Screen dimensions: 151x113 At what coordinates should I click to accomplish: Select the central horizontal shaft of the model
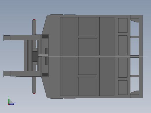pos(43,55)
